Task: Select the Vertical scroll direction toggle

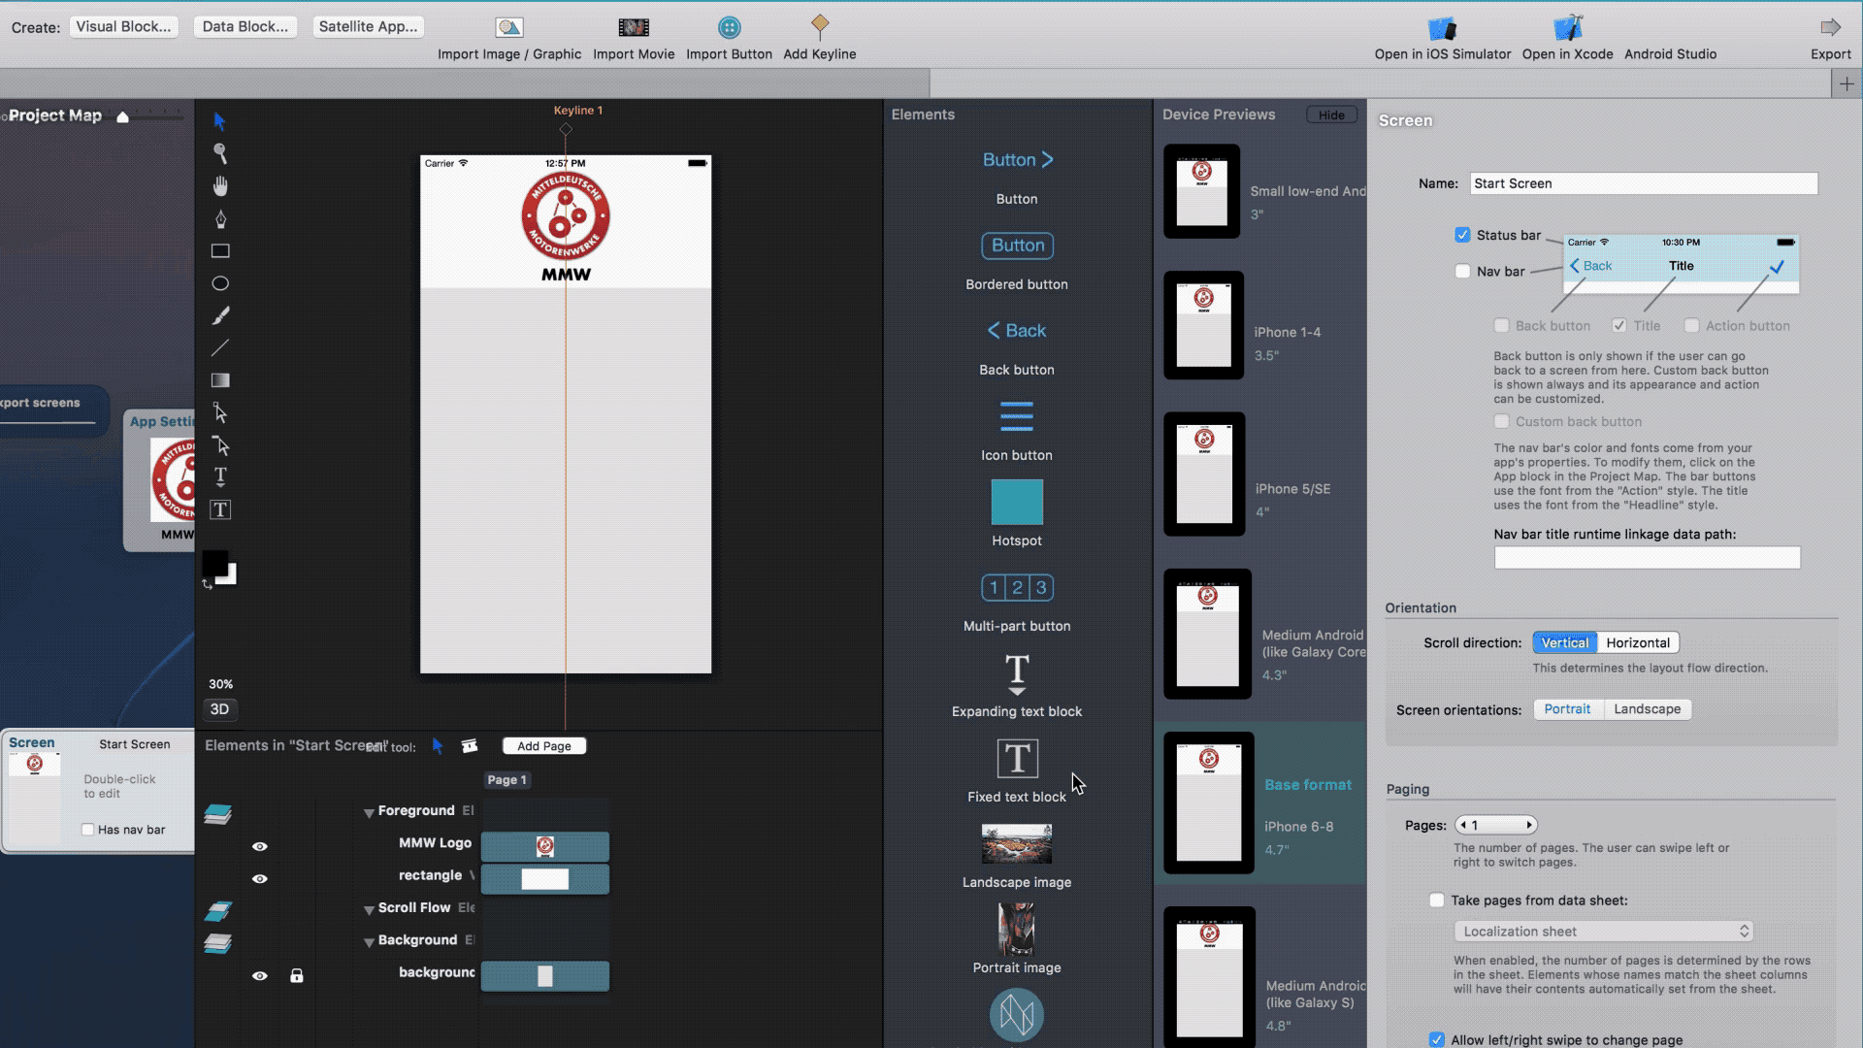Action: click(x=1563, y=641)
